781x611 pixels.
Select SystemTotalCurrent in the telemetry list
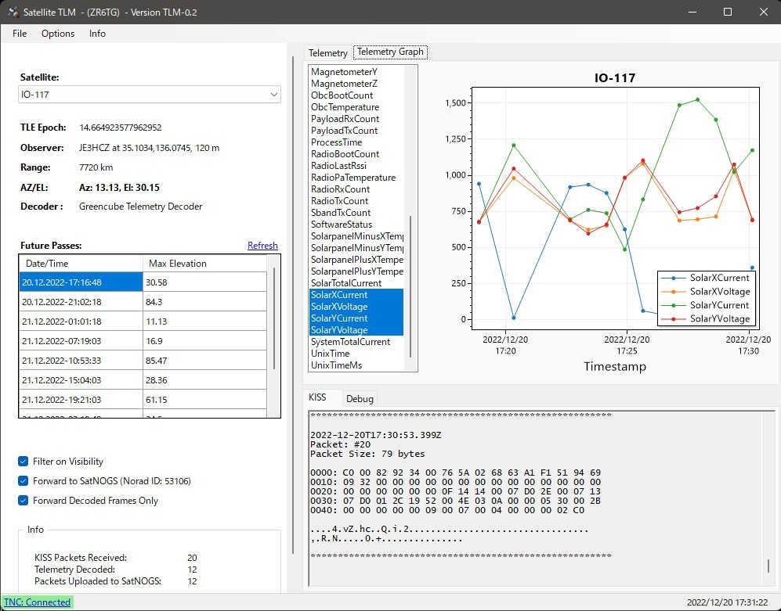tap(350, 342)
